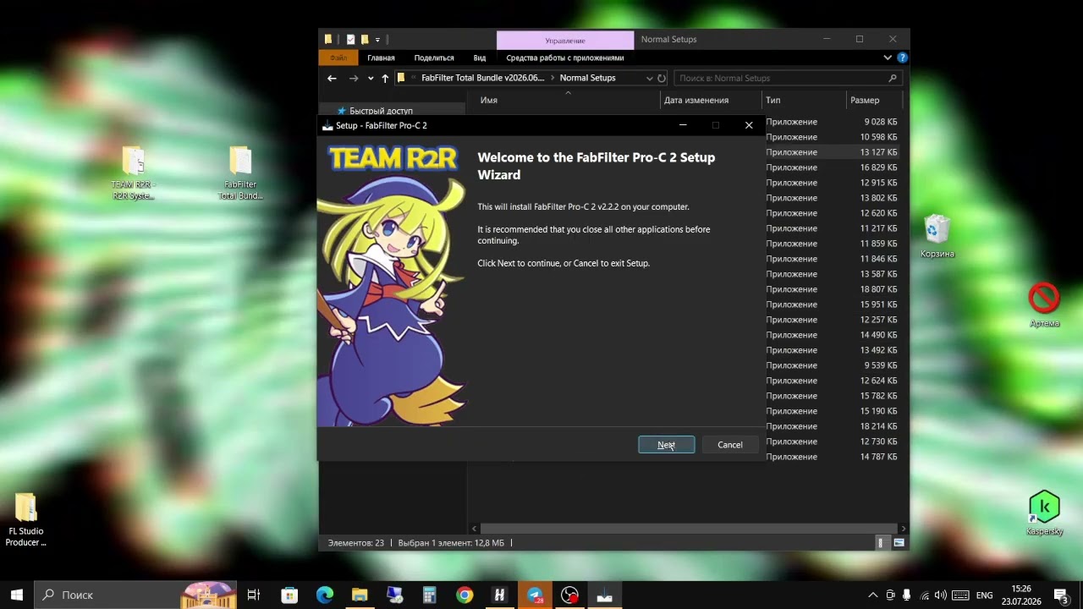The width and height of the screenshot is (1083, 609).
Task: Open Telegram from the taskbar
Action: pyautogui.click(x=535, y=595)
